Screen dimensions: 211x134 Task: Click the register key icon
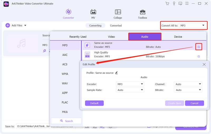(174, 3)
